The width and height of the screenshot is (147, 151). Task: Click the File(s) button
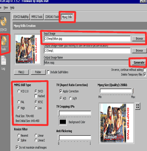21,72
